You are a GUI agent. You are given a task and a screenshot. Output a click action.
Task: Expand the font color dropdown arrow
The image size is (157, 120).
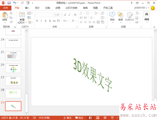pyautogui.click(x=76, y=21)
